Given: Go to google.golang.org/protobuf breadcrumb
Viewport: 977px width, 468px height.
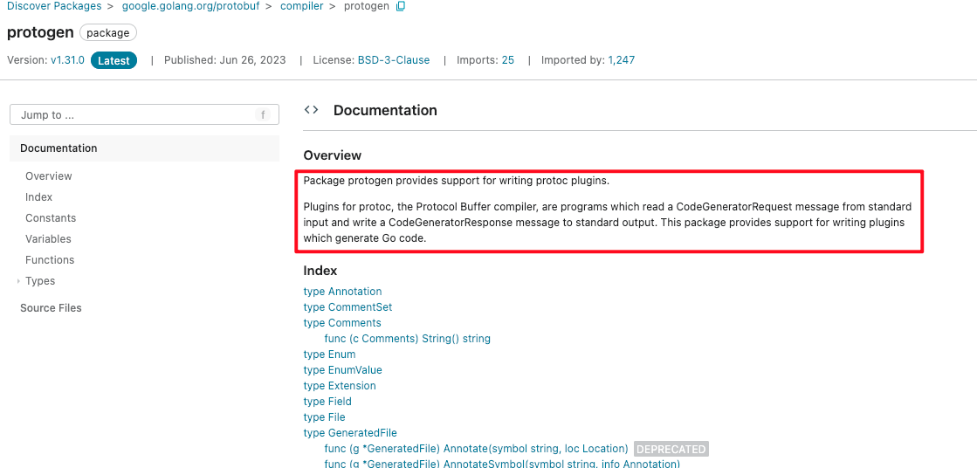Looking at the screenshot, I should tap(190, 6).
